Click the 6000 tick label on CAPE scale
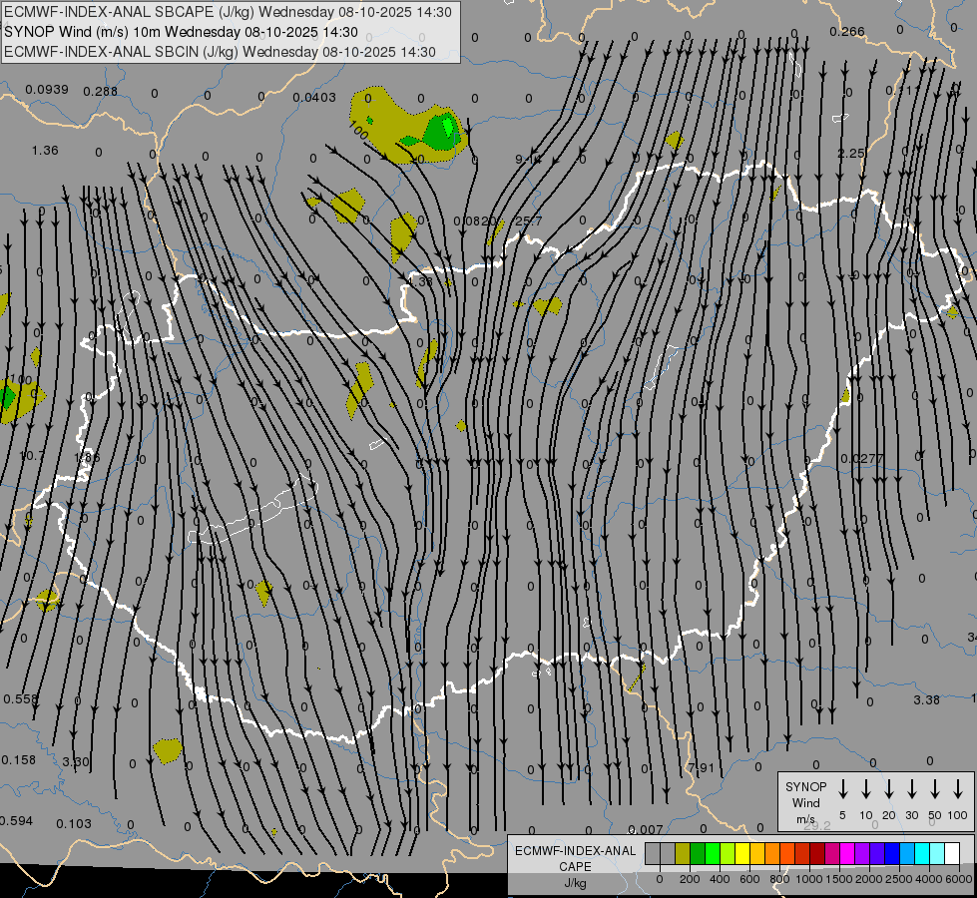This screenshot has height=898, width=977. [x=959, y=879]
